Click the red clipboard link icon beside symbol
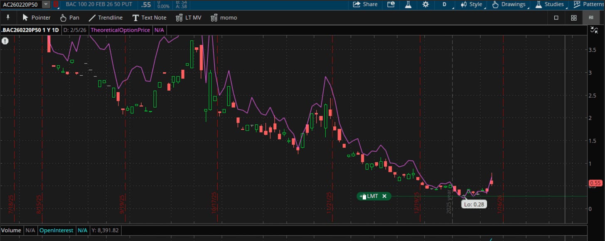The height and width of the screenshot is (241, 605). pos(55,4)
